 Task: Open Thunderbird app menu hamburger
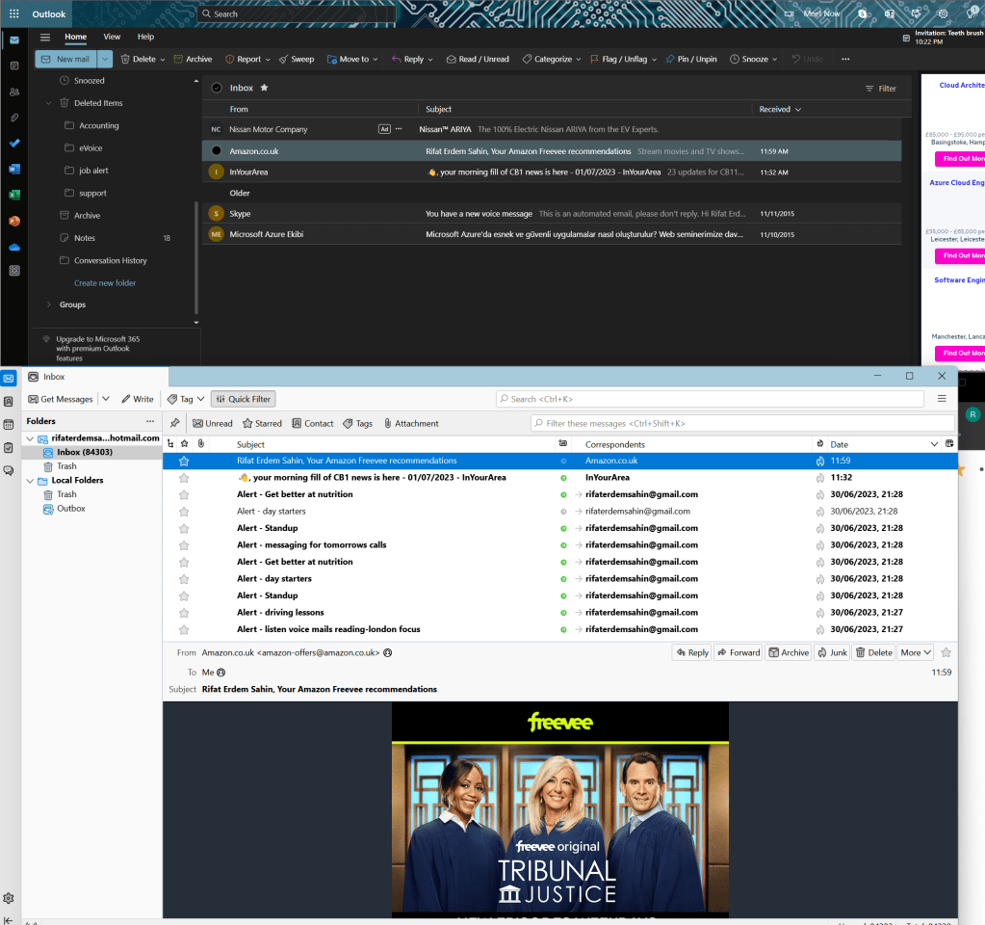[x=942, y=399]
